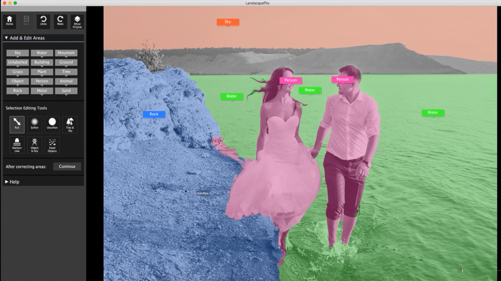Select the Unsoften tool
Image resolution: width=501 pixels, height=281 pixels.
point(52,124)
